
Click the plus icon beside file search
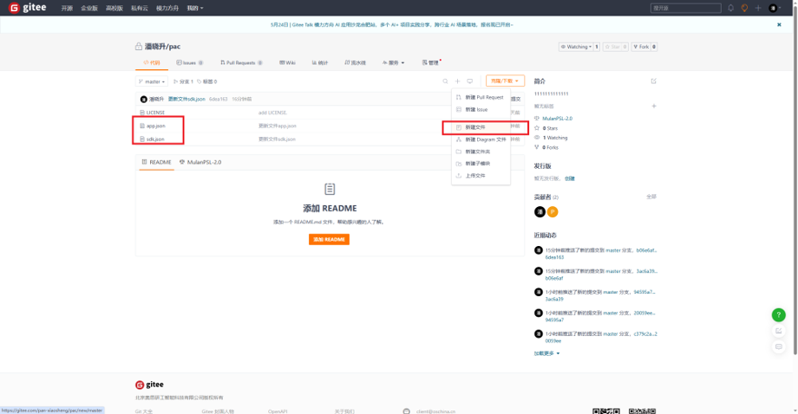click(458, 81)
